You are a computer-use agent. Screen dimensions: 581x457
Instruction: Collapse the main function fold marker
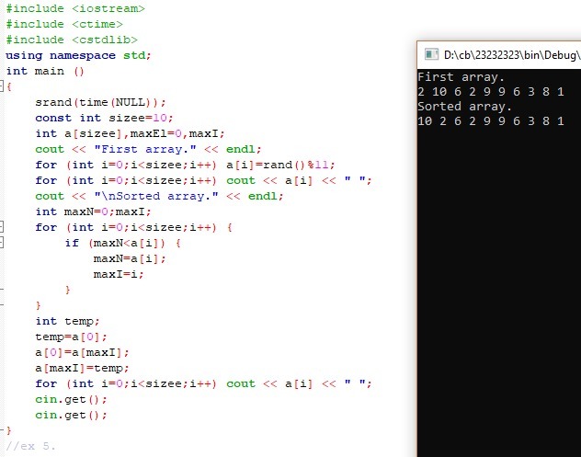(x=4, y=86)
